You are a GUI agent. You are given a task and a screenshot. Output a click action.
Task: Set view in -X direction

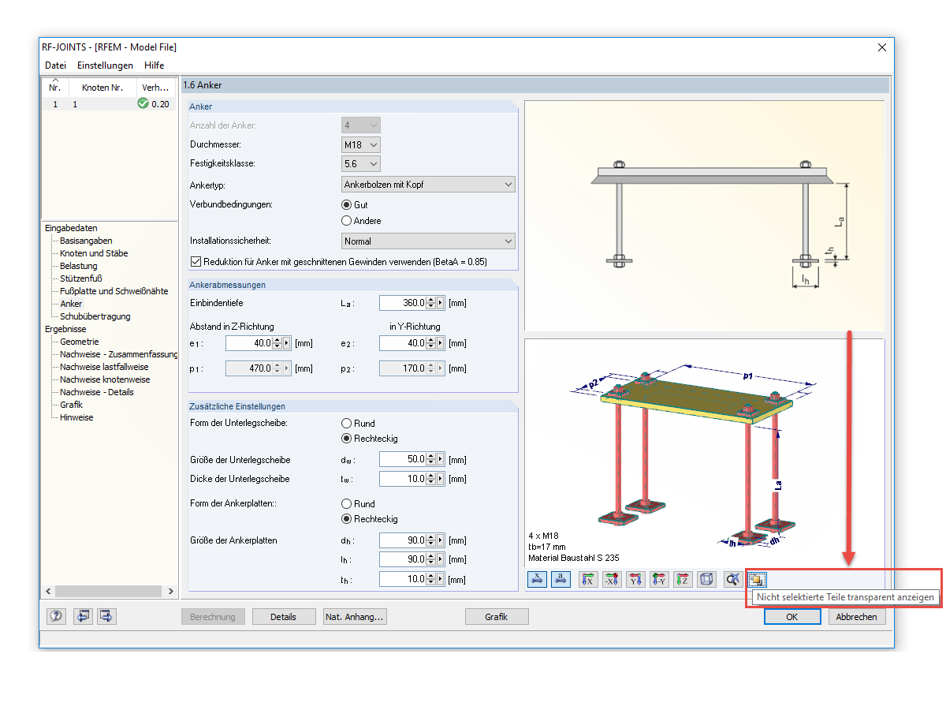[x=612, y=579]
